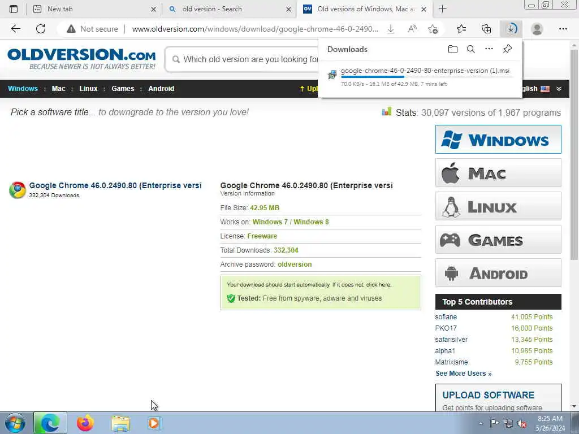Open contributor safarisilver profile
Image resolution: width=579 pixels, height=434 pixels.
point(451,340)
